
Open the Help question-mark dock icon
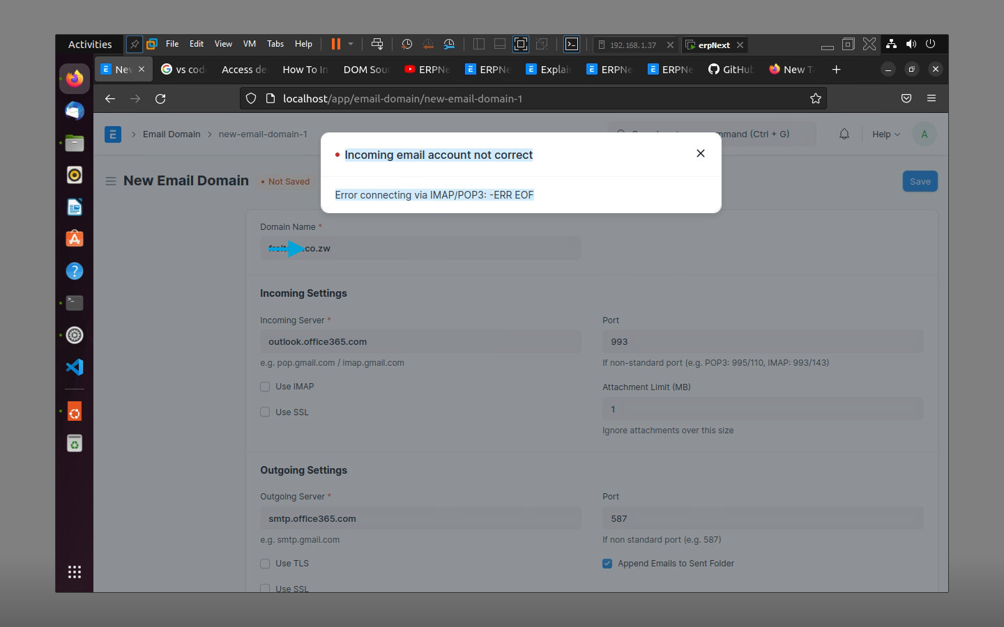point(75,271)
